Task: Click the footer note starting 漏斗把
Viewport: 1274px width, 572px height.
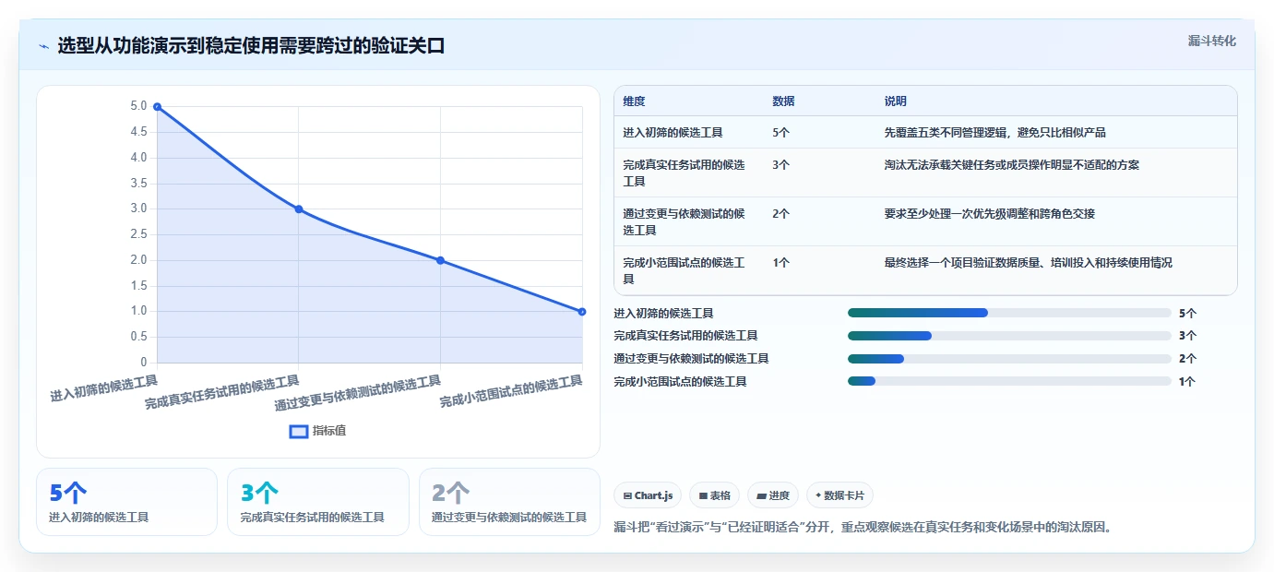Action: pos(863,528)
